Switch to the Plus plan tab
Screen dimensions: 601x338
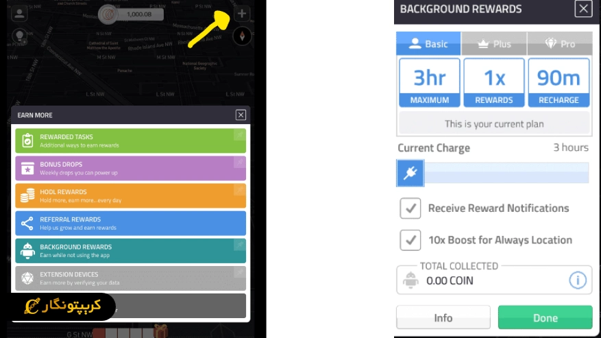click(x=493, y=44)
